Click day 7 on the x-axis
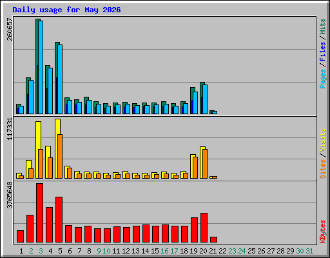The width and height of the screenshot is (330, 258). coord(79,251)
